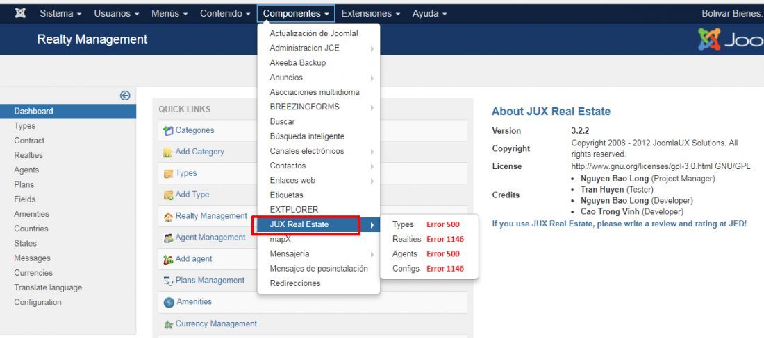The width and height of the screenshot is (764, 338).
Task: Choose Types in JUX Real Estate submenu
Action: (403, 224)
